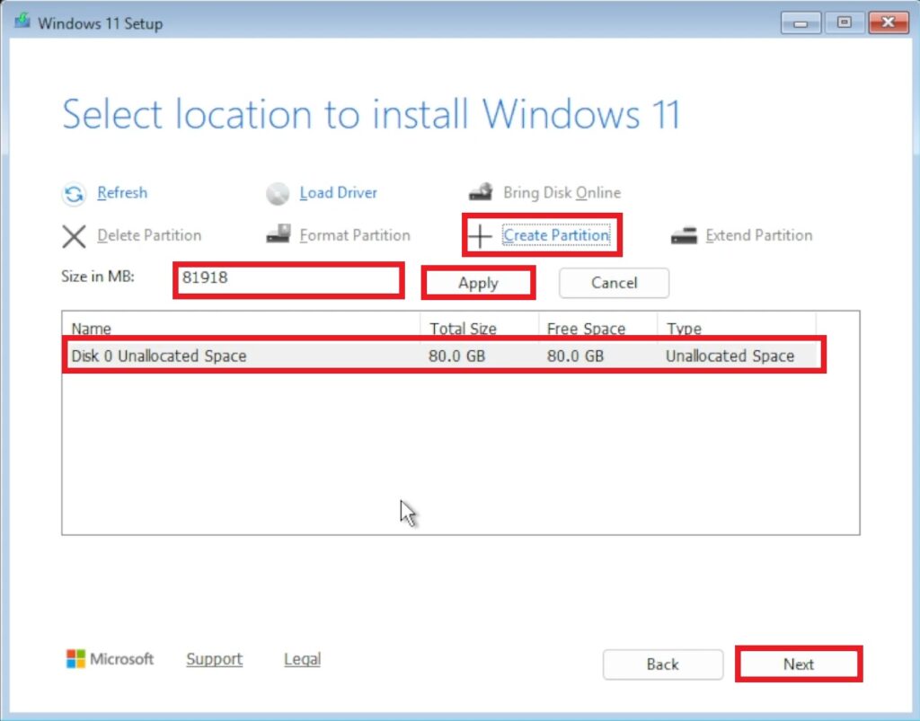Go Back to the previous setup step
This screenshot has width=920, height=721.
(x=662, y=664)
